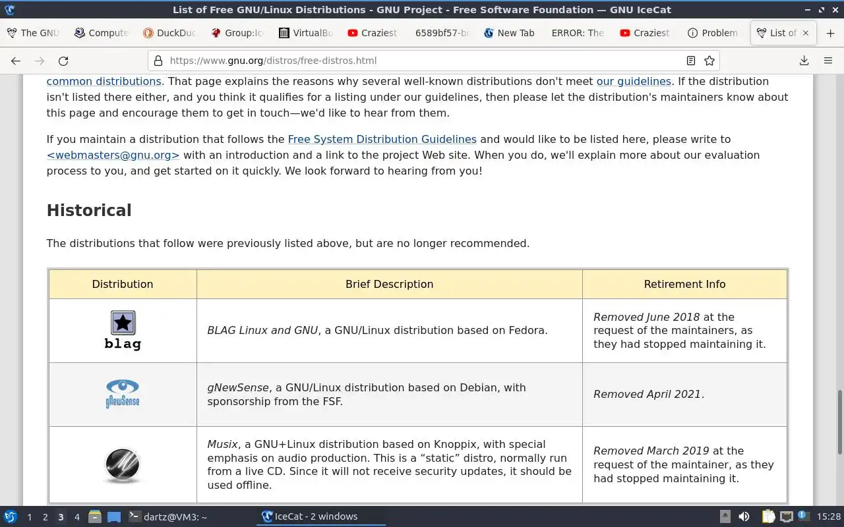The image size is (844, 527).
Task: Click the IceCat window menu icon in the title bar
Action: tap(9, 9)
